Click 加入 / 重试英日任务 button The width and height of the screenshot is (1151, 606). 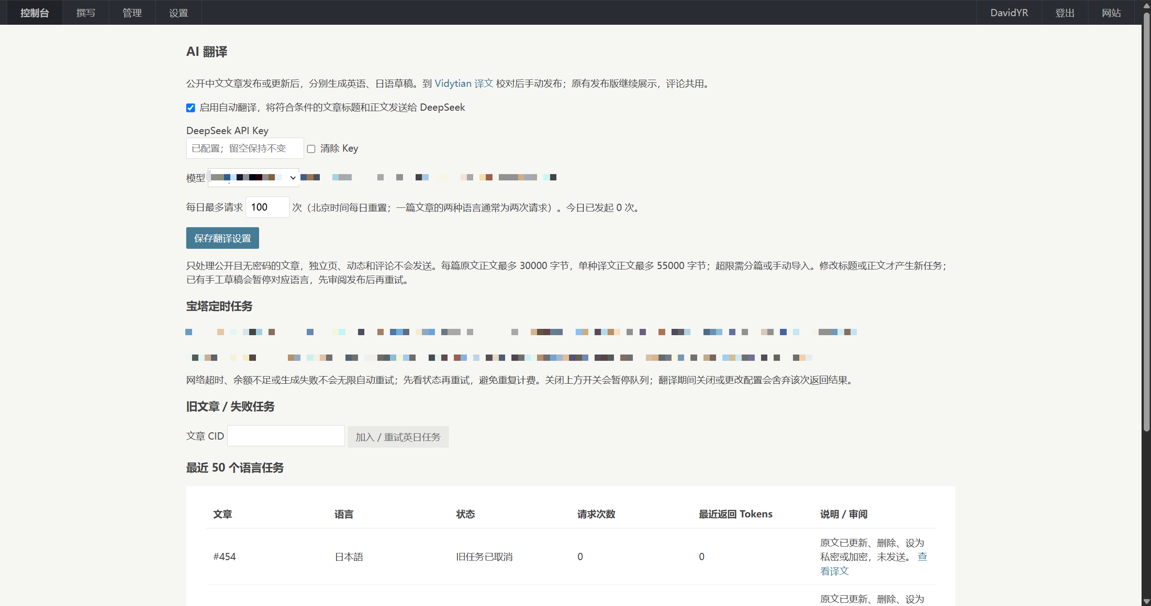click(398, 437)
